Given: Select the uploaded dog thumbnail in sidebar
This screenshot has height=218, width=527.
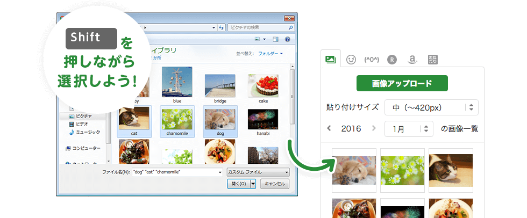Looking at the screenshot, I should pyautogui.click(x=354, y=170).
